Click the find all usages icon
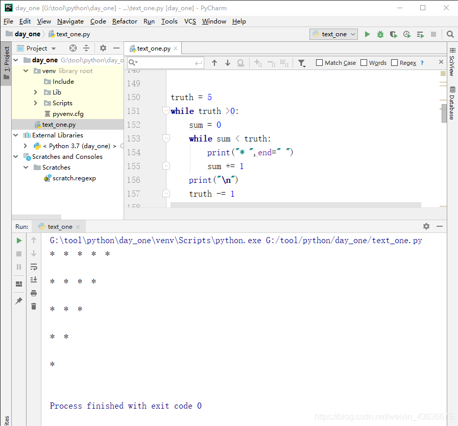 pos(240,62)
